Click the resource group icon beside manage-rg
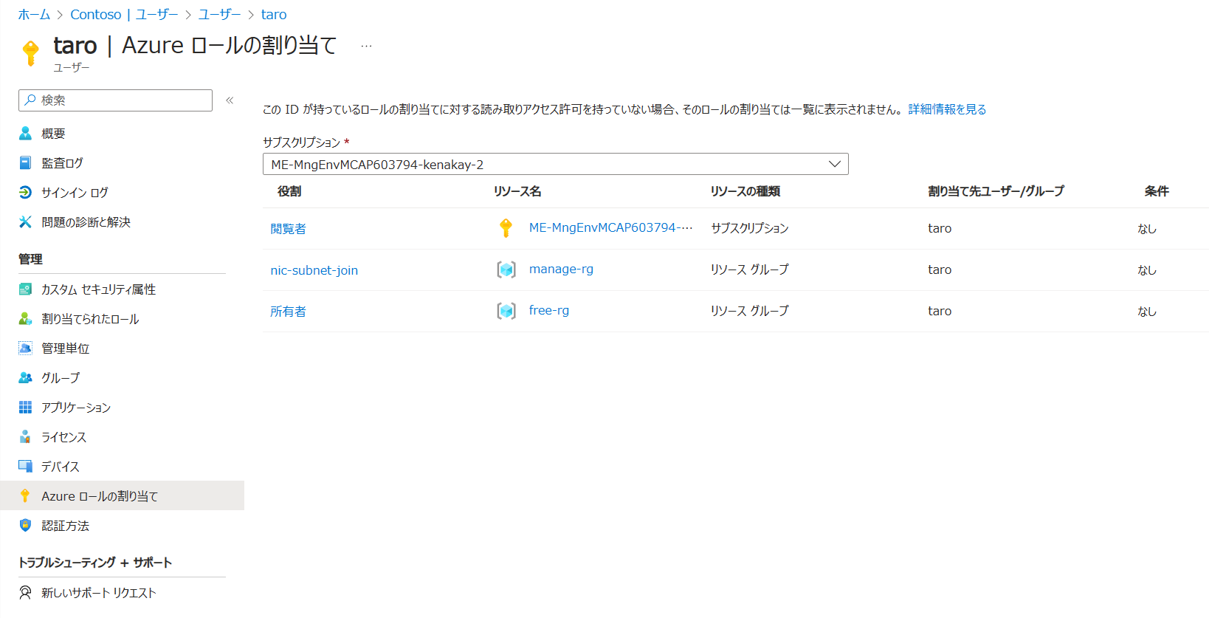Image resolution: width=1209 pixels, height=618 pixels. 506,269
